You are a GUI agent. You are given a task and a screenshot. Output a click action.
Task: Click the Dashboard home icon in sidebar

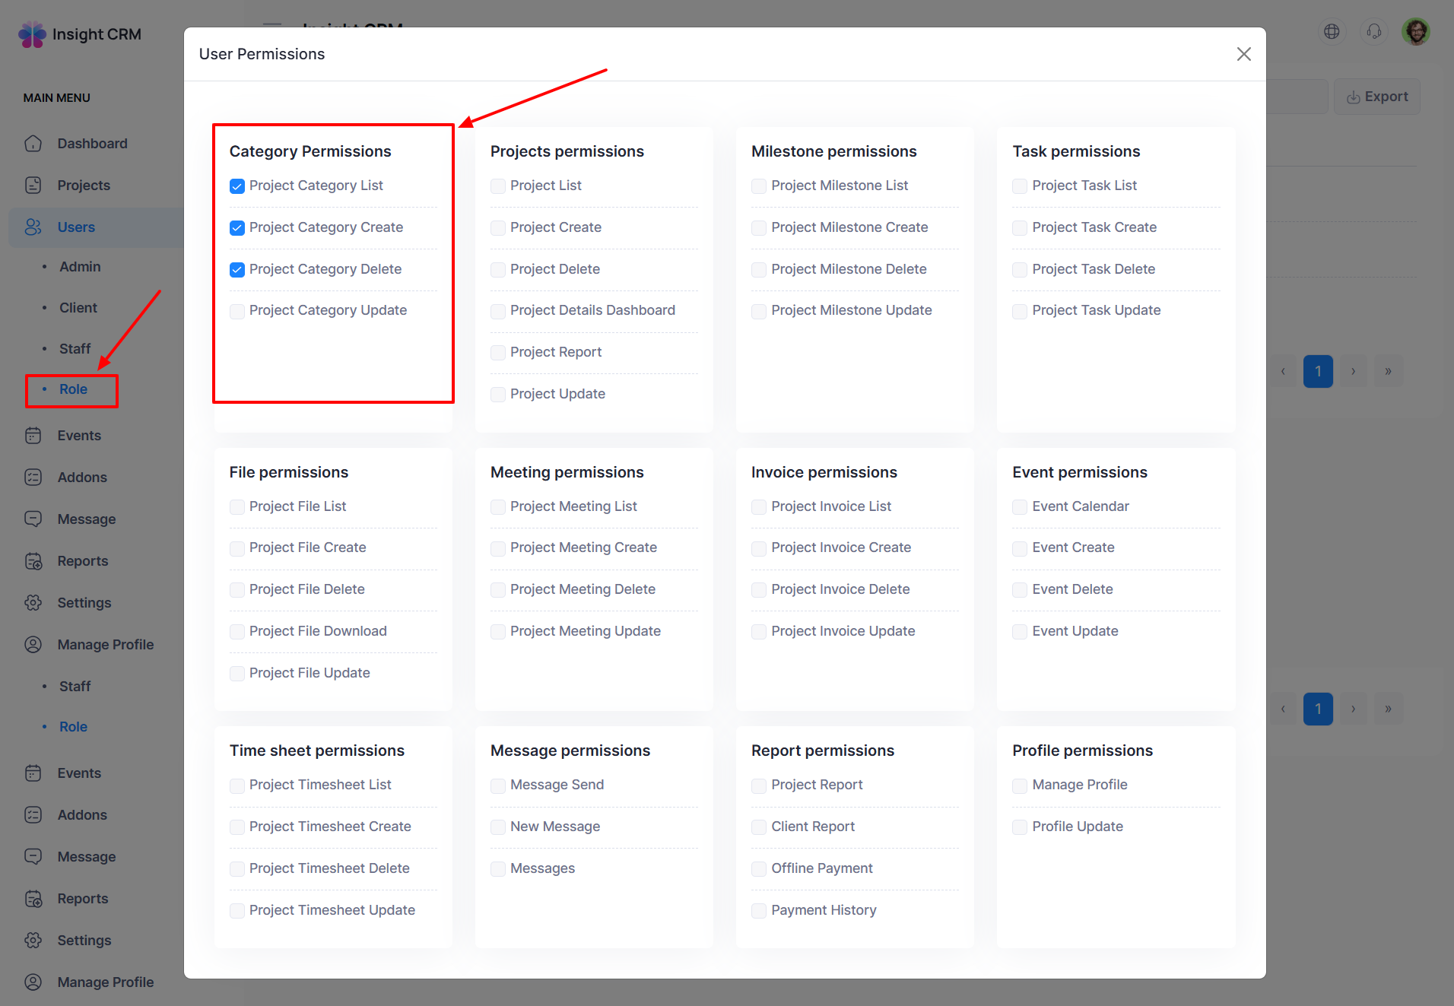(33, 144)
